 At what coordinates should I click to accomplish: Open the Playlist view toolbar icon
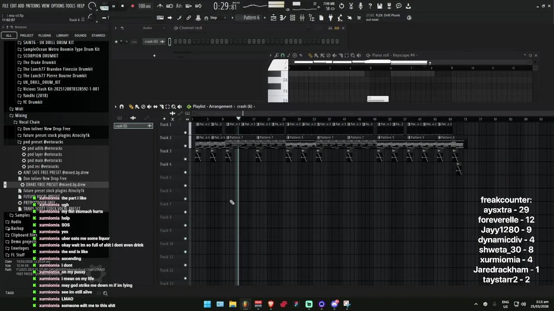tap(274, 18)
